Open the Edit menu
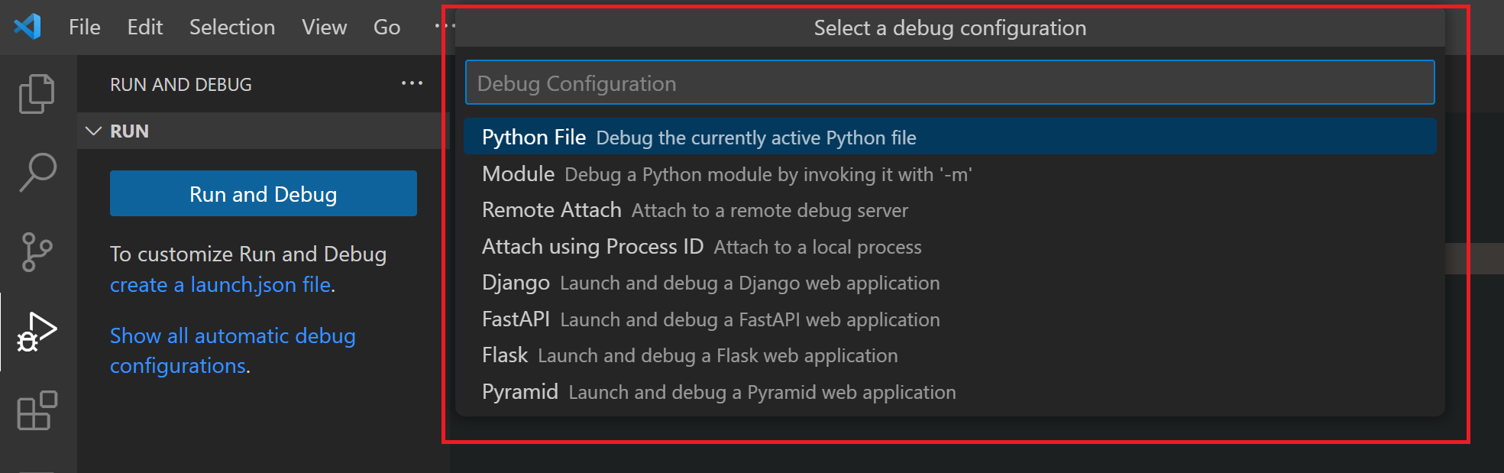 pos(145,28)
